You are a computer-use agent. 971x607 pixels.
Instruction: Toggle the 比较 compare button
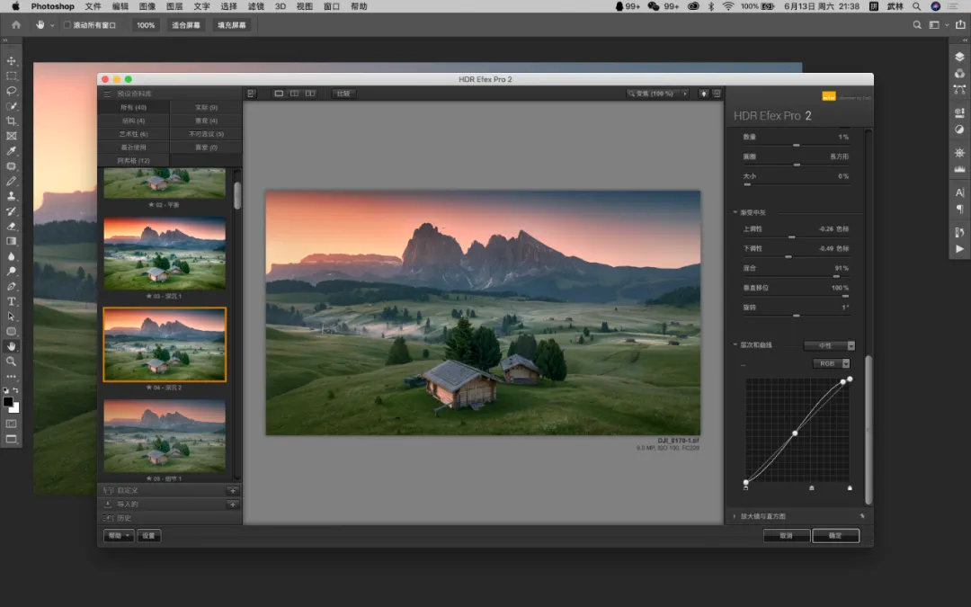click(x=343, y=94)
